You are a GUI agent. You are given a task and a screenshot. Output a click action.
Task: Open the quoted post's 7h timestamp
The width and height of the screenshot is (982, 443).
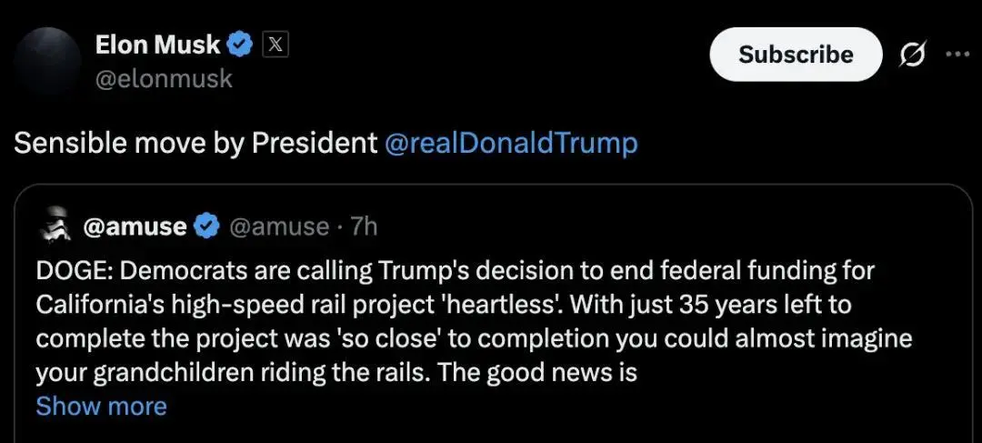pos(364,227)
